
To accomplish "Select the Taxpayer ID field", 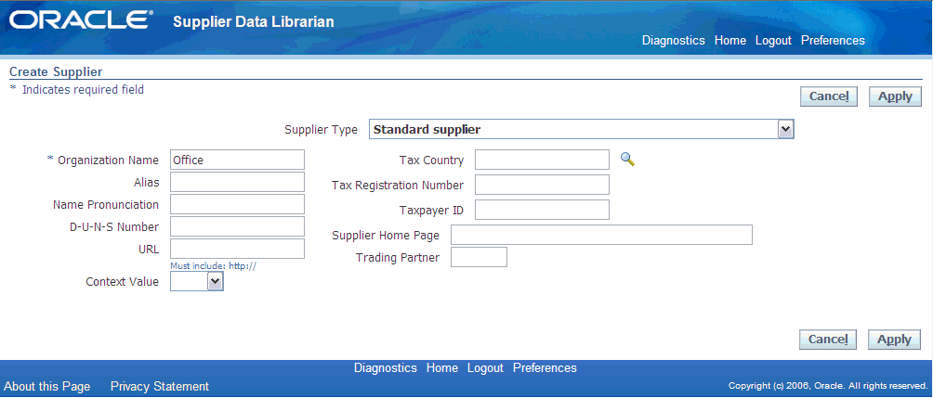I will [x=542, y=209].
